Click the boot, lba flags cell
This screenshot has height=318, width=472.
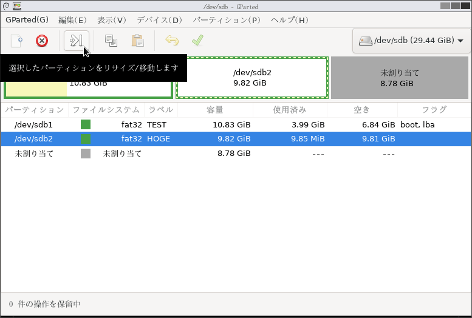click(x=417, y=124)
